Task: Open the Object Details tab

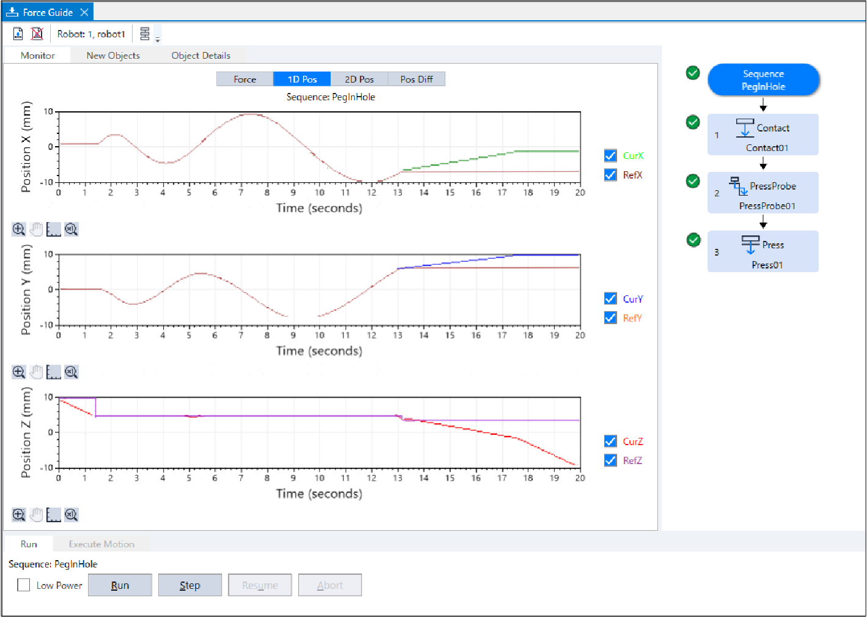Action: [x=200, y=56]
